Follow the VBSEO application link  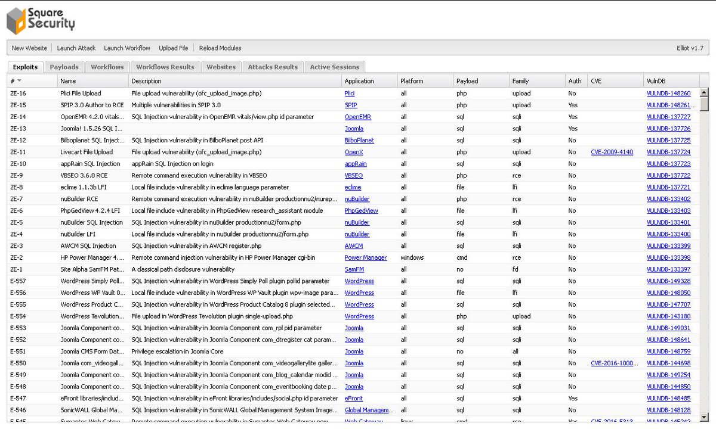tap(354, 176)
